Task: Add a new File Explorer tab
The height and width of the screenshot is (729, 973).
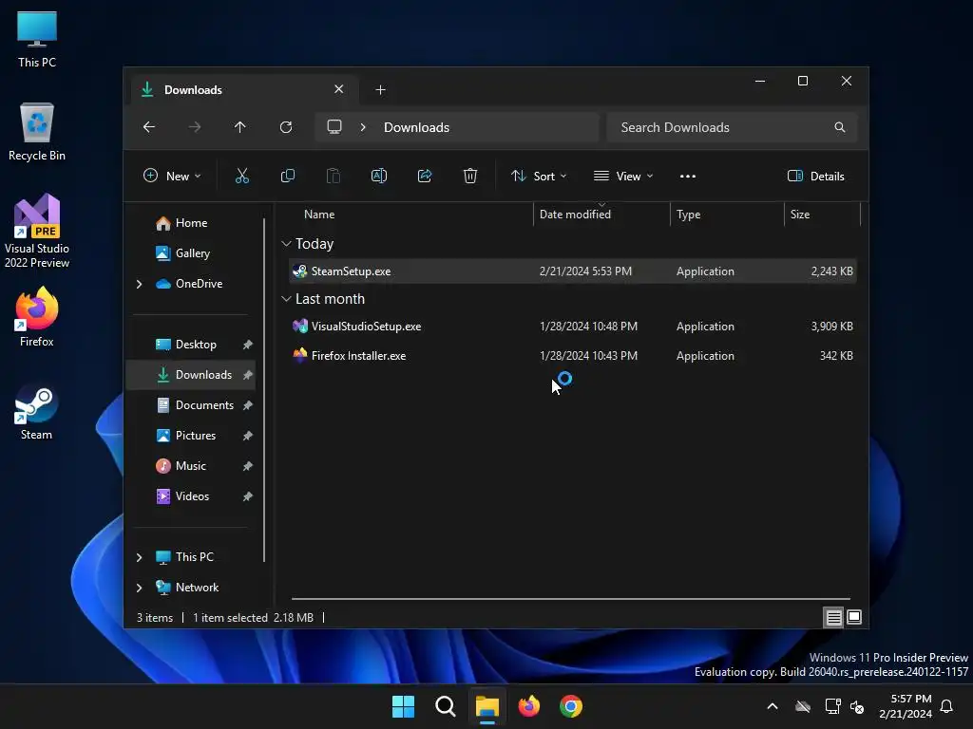Action: pyautogui.click(x=380, y=90)
